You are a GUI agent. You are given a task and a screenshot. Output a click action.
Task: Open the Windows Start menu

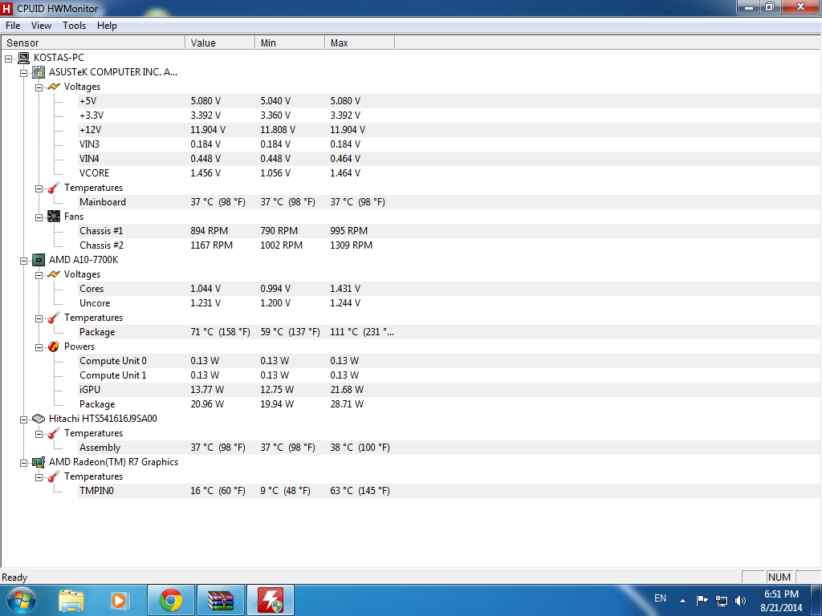click(x=21, y=600)
